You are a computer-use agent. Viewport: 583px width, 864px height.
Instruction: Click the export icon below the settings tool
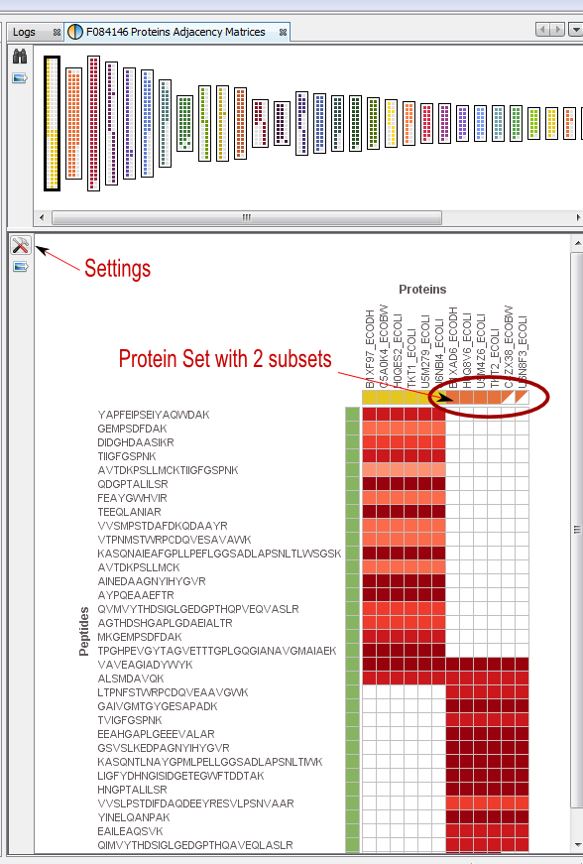tap(21, 267)
